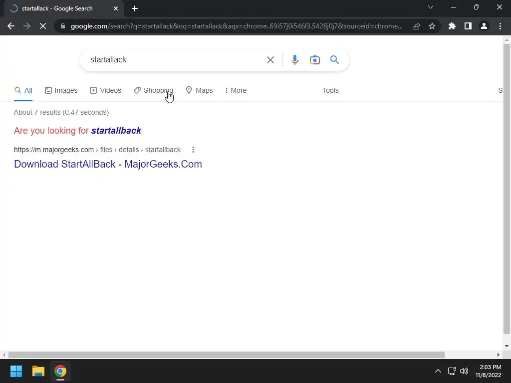
Task: Follow the startallback suggestion link
Action: point(116,131)
